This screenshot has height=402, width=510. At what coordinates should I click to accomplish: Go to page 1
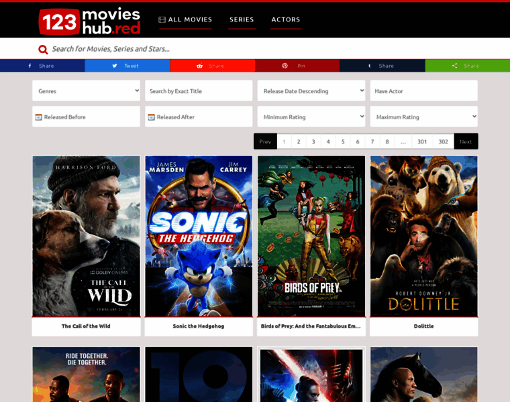click(284, 141)
